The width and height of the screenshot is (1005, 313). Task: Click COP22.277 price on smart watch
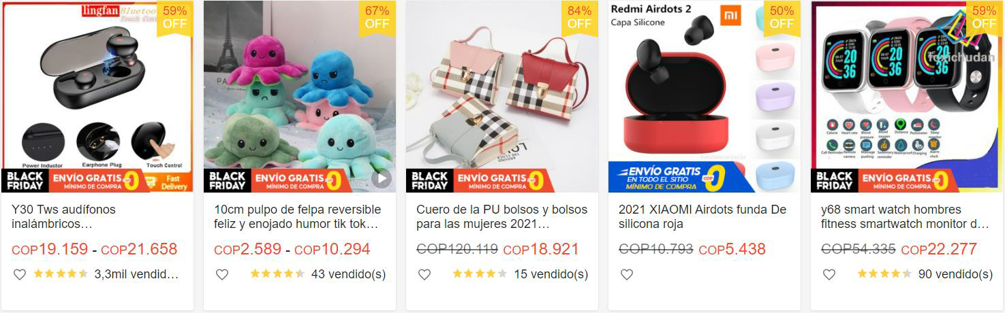939,250
